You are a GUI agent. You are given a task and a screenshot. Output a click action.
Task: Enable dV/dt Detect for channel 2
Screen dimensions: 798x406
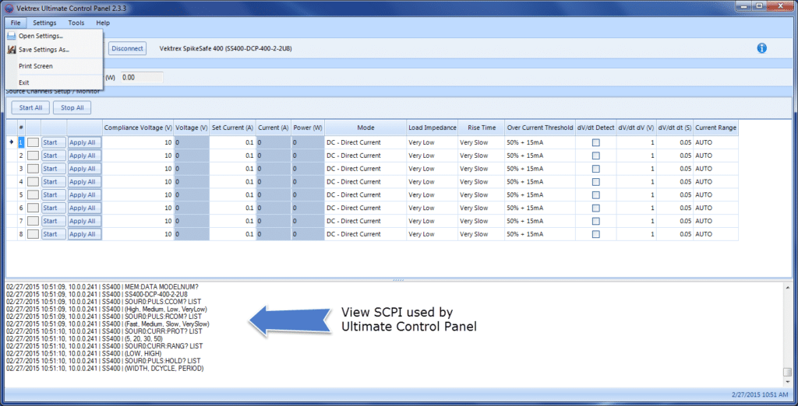pyautogui.click(x=596, y=156)
